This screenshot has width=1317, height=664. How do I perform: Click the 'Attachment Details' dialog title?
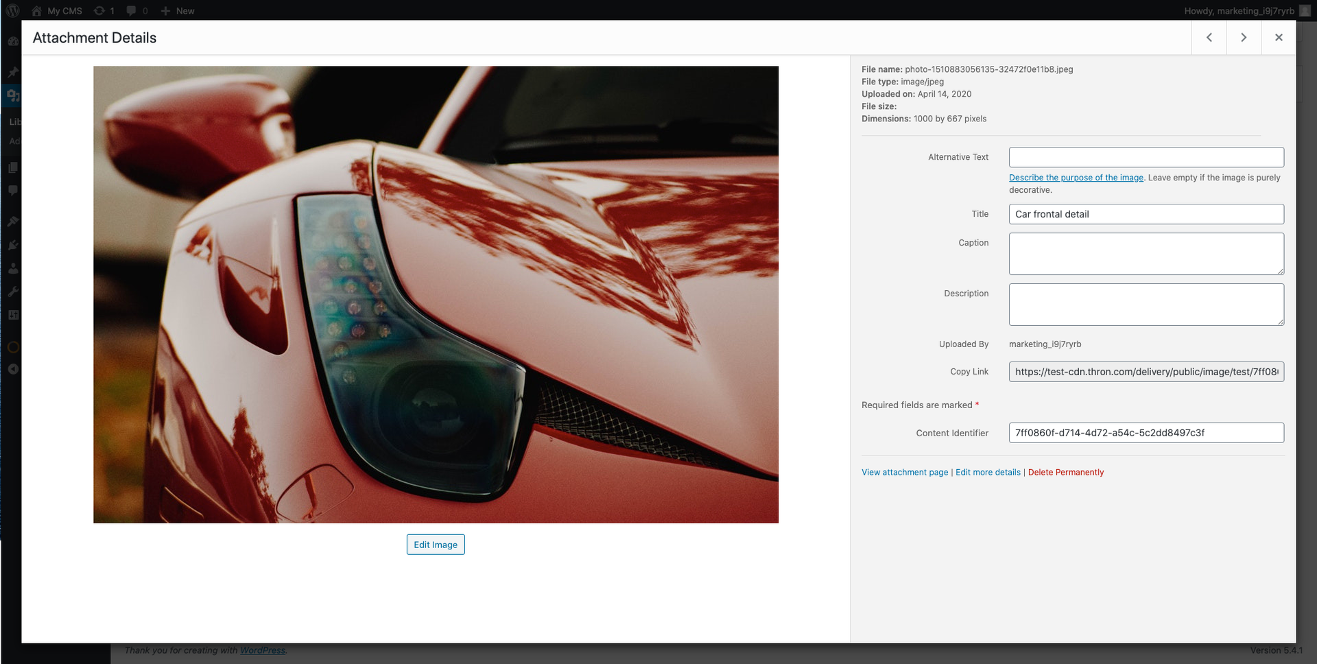click(95, 38)
